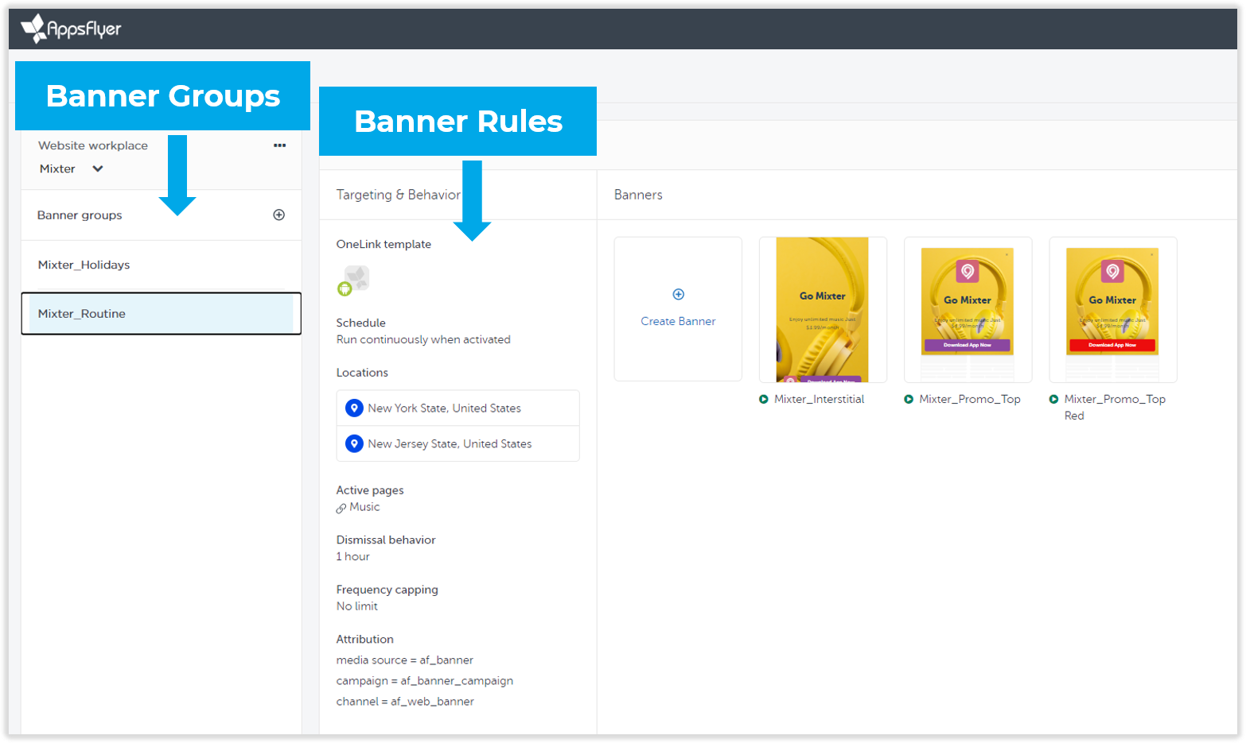Click the Website workplace label
Viewport: 1246px width, 743px height.
93,145
